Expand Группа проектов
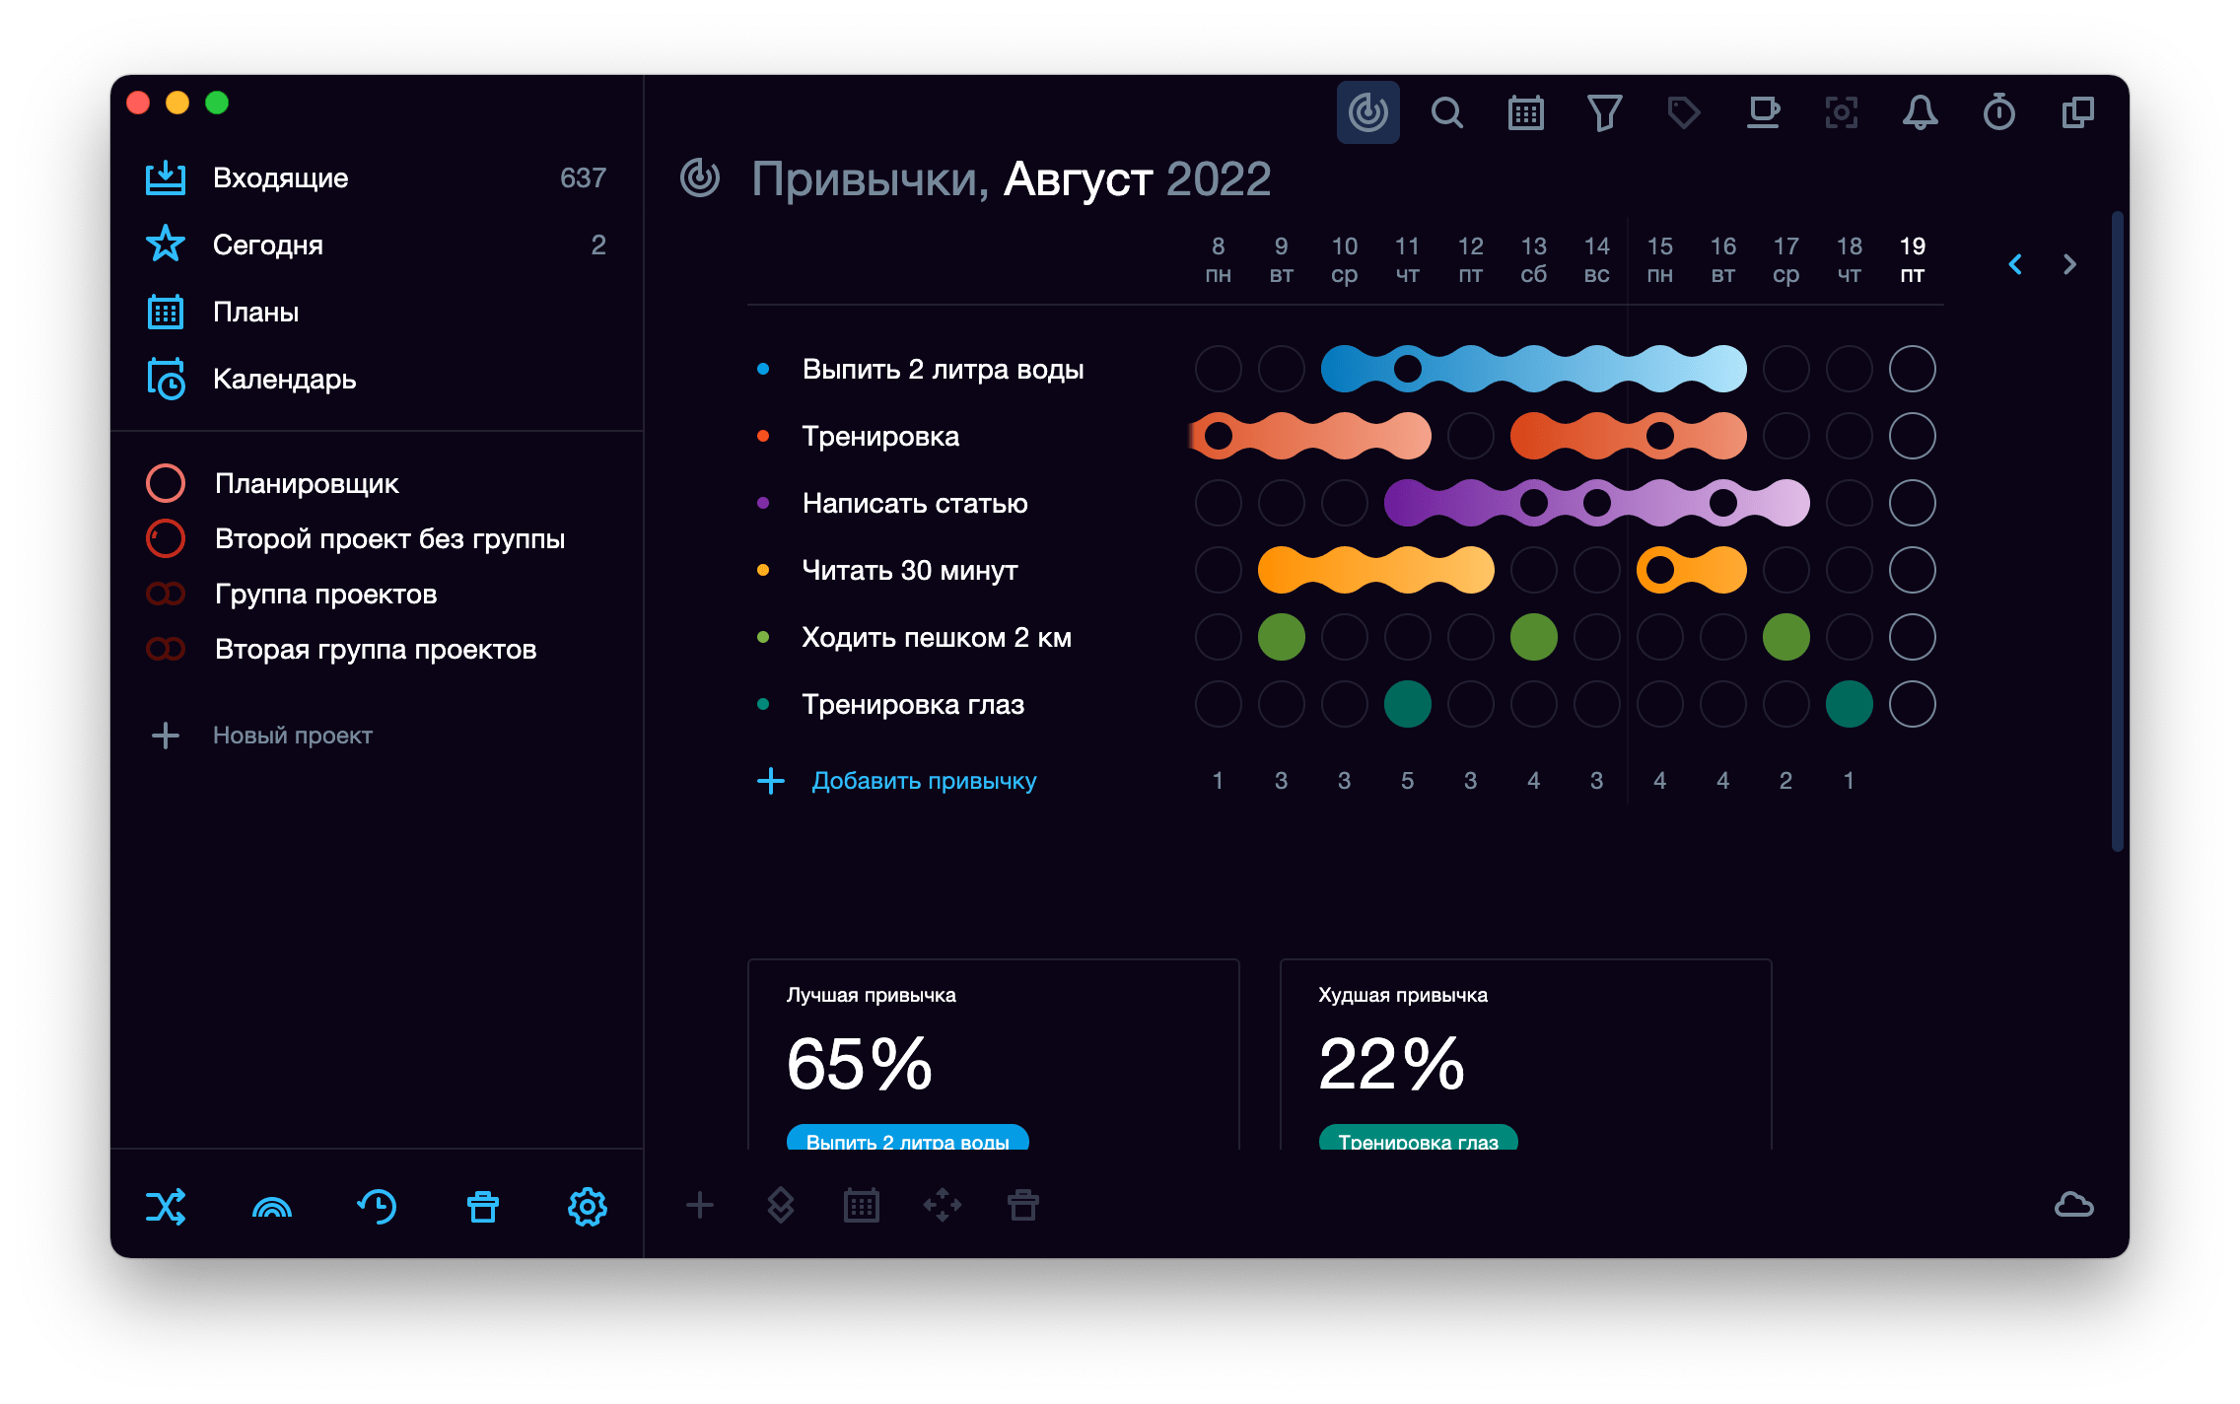Viewport: 2240px width, 1404px height. click(x=377, y=594)
